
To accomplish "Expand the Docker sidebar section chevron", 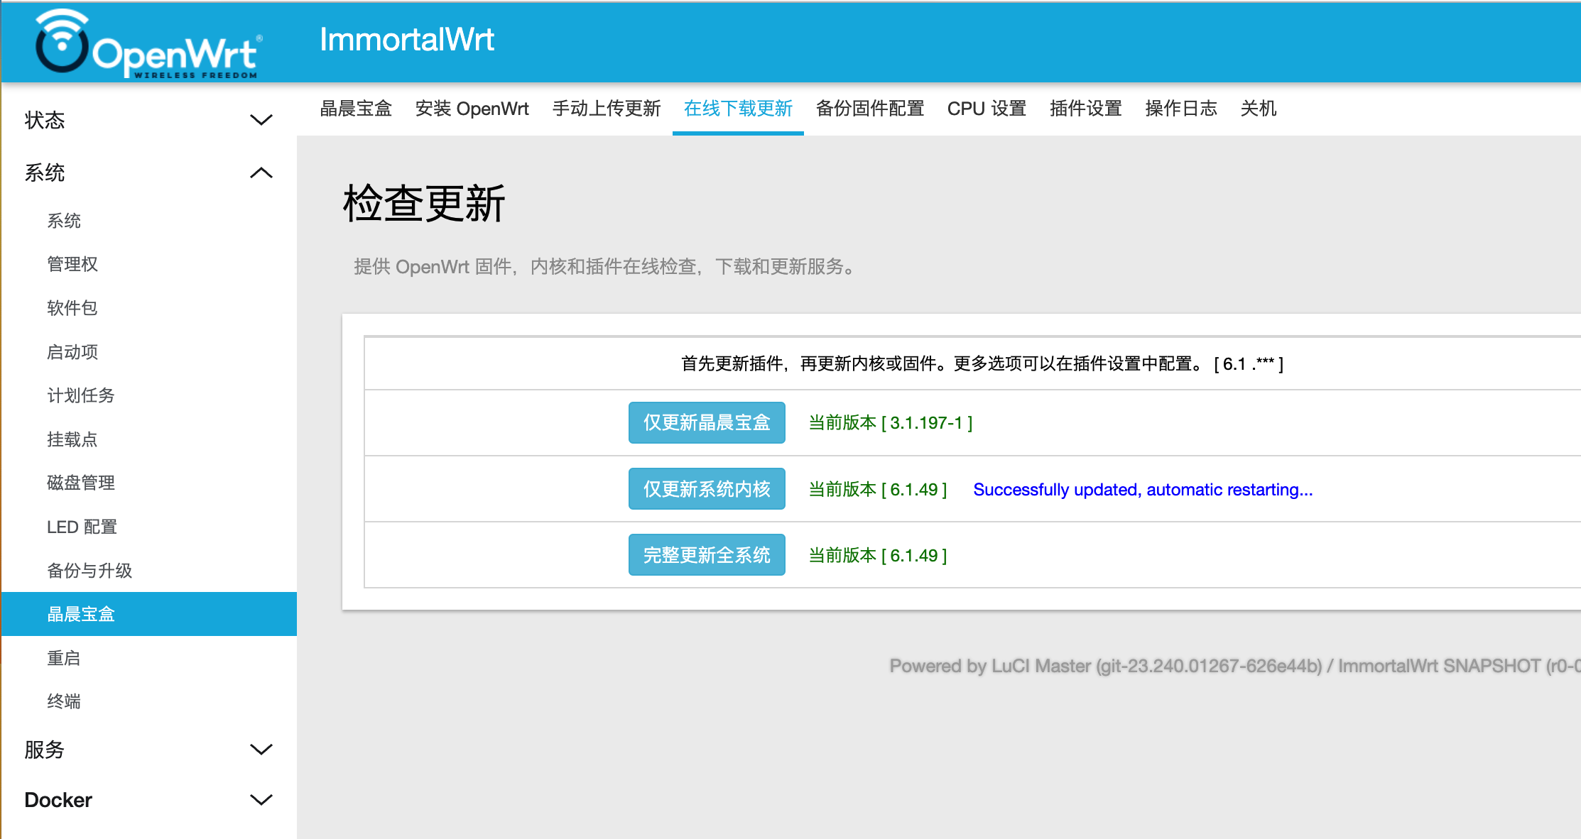I will tap(261, 800).
